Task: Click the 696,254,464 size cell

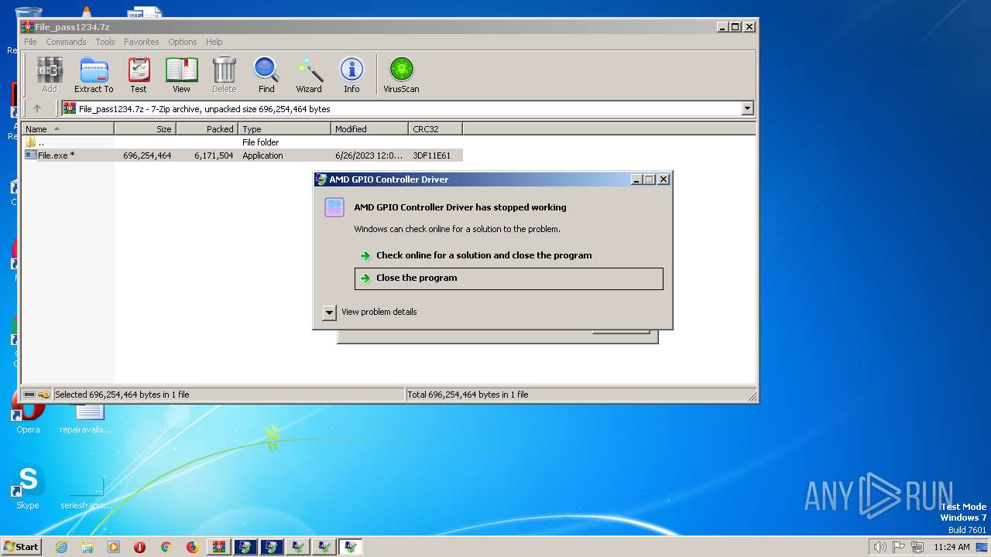Action: coord(147,155)
